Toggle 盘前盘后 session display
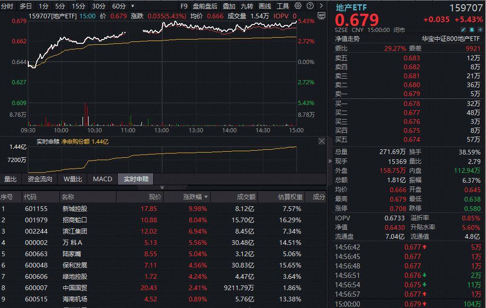 (205, 6)
